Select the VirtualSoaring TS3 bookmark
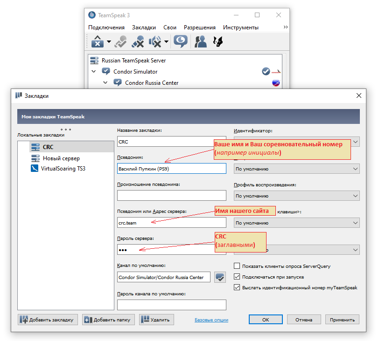Image resolution: width=379 pixels, height=341 pixels. (x=63, y=169)
